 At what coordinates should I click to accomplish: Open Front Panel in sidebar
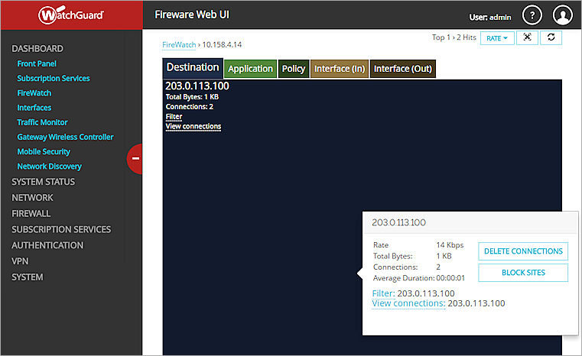coord(37,63)
